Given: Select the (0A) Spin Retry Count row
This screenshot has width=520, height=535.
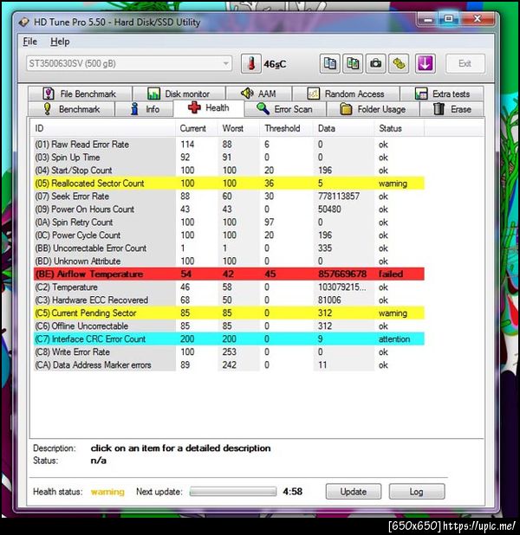Looking at the screenshot, I should click(229, 222).
